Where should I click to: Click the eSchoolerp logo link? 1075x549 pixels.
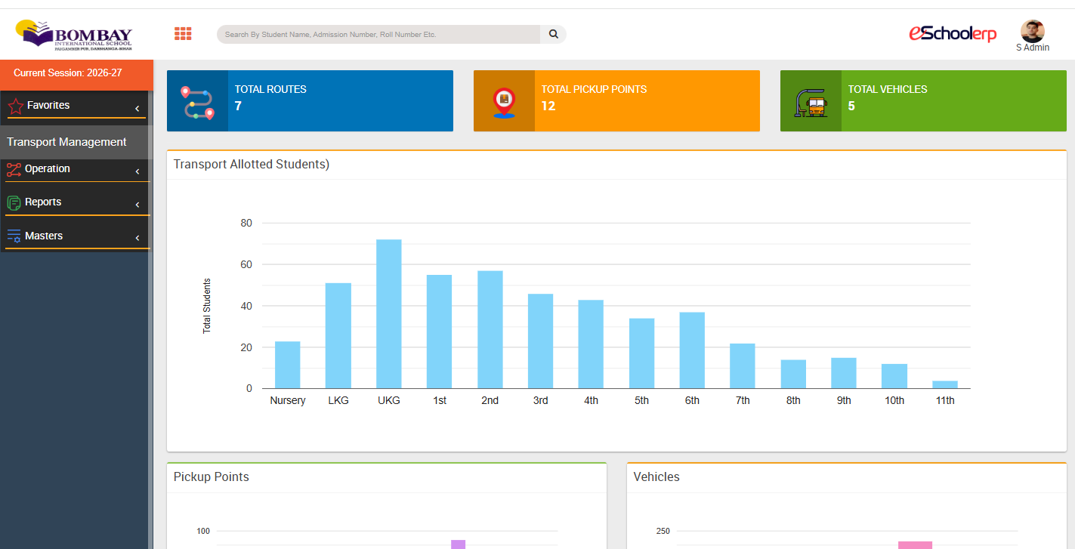click(x=953, y=33)
